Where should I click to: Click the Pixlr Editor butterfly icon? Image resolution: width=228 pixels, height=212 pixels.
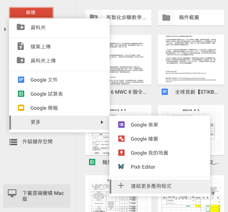[x=121, y=167]
